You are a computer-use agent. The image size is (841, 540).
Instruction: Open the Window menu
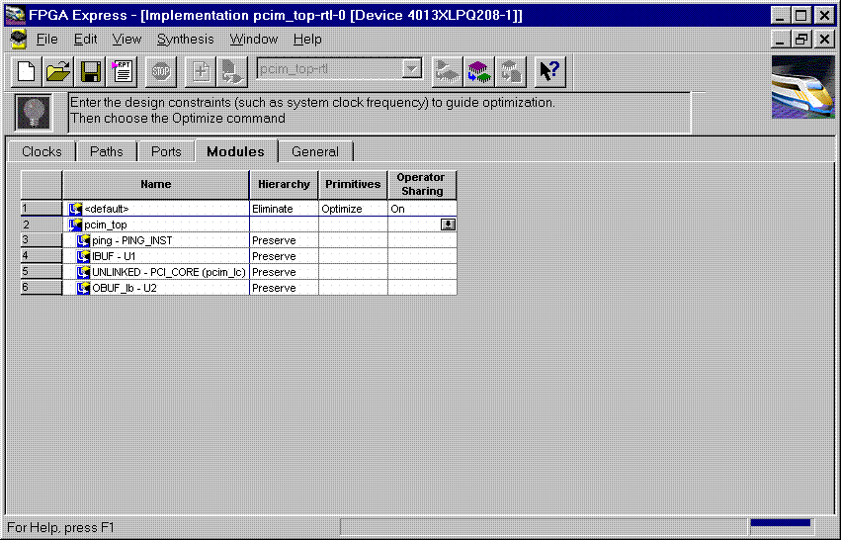pos(254,40)
